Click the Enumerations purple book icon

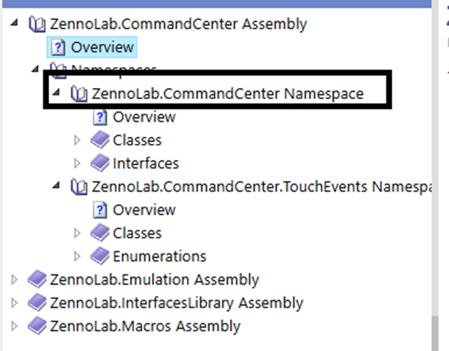click(100, 256)
